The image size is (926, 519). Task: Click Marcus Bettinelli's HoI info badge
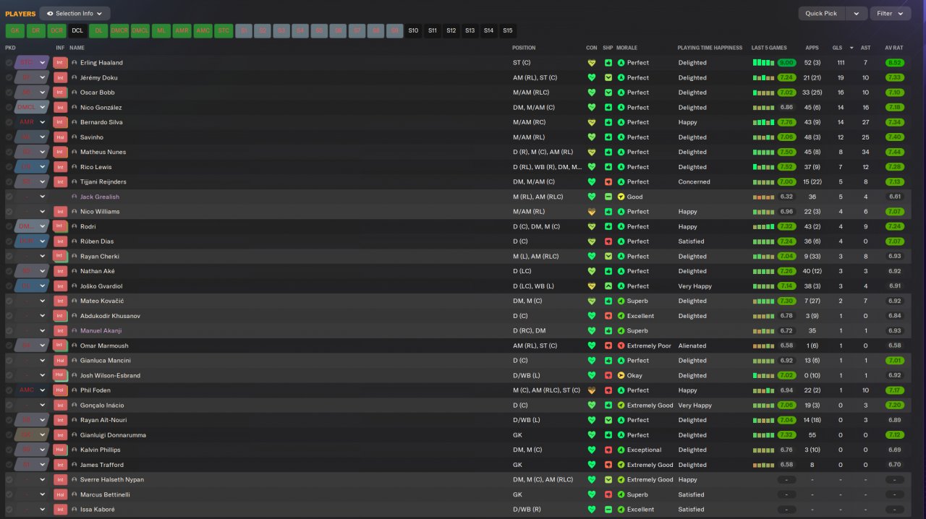point(60,494)
